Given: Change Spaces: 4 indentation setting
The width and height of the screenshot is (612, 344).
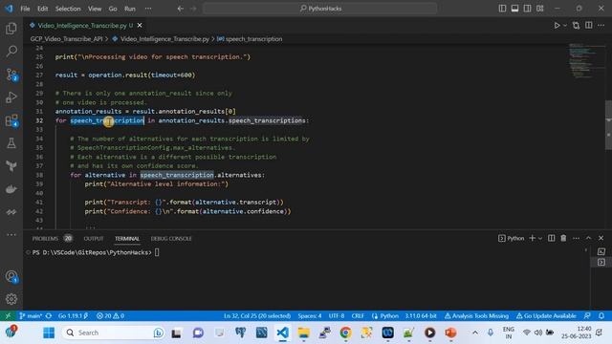Looking at the screenshot, I should click(x=310, y=316).
